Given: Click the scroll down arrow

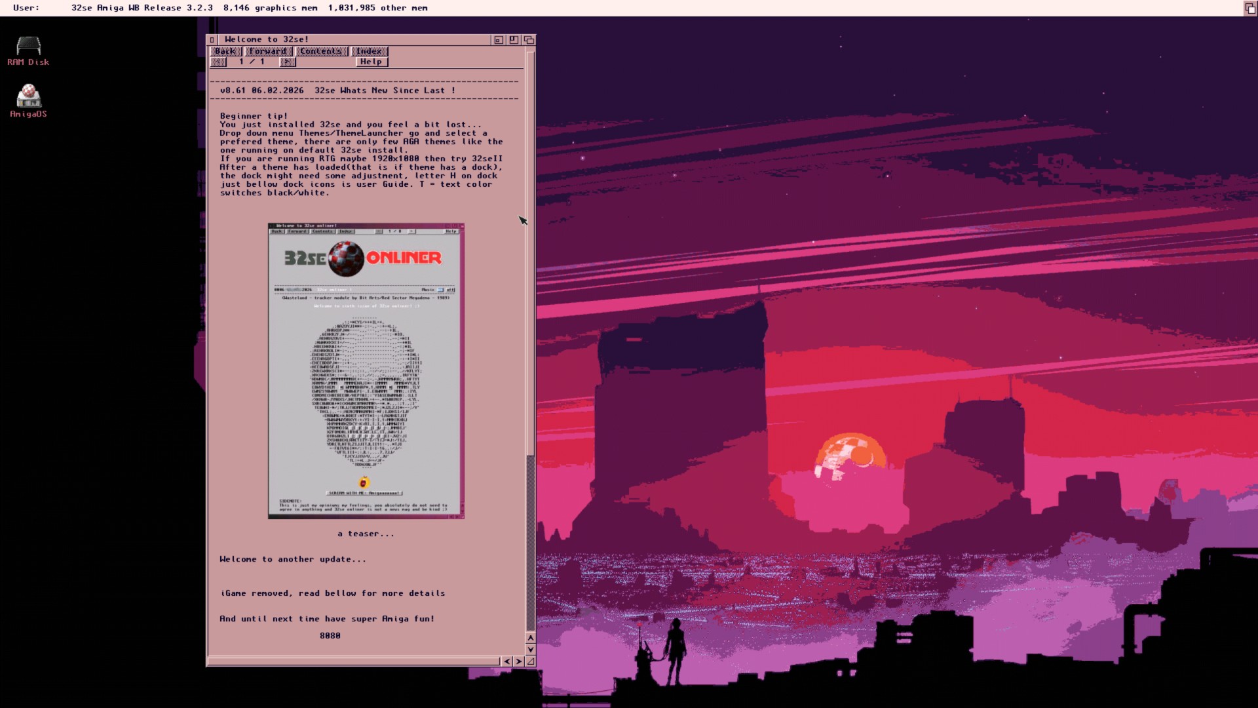Looking at the screenshot, I should pyautogui.click(x=530, y=650).
